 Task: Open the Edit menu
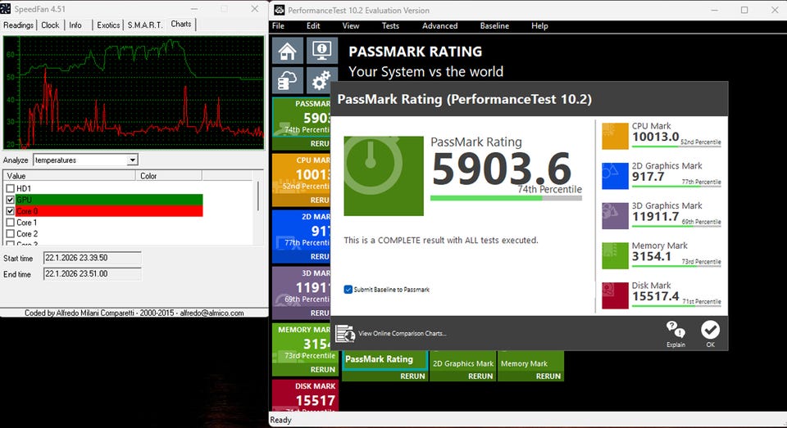tap(313, 25)
